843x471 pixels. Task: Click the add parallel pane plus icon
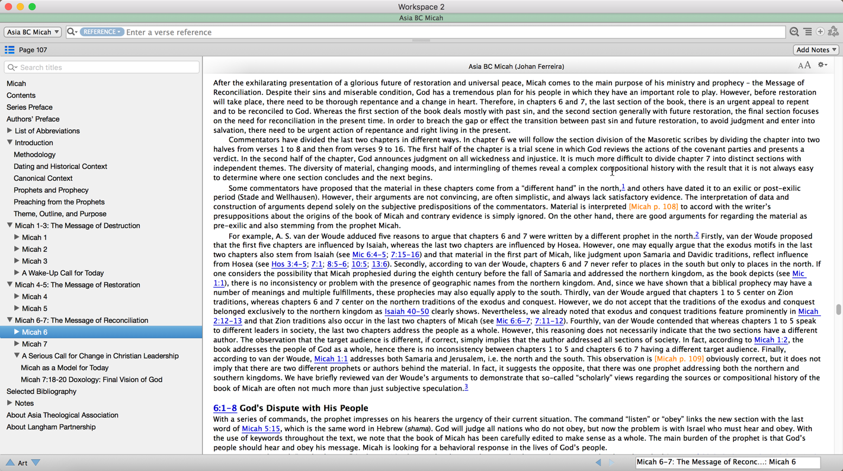click(x=820, y=32)
